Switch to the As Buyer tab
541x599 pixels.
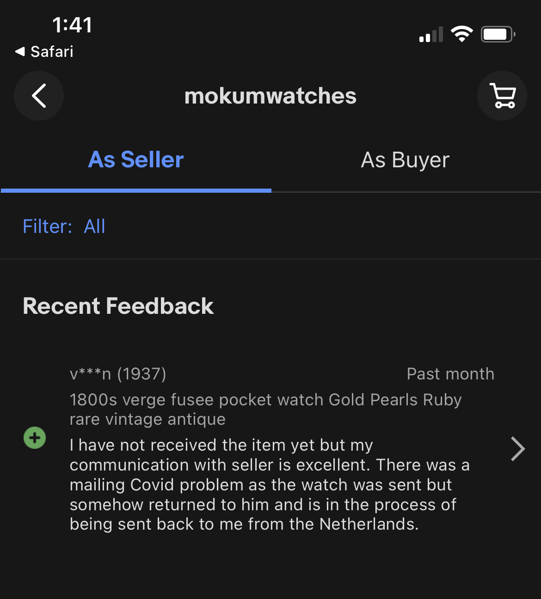[x=405, y=160]
